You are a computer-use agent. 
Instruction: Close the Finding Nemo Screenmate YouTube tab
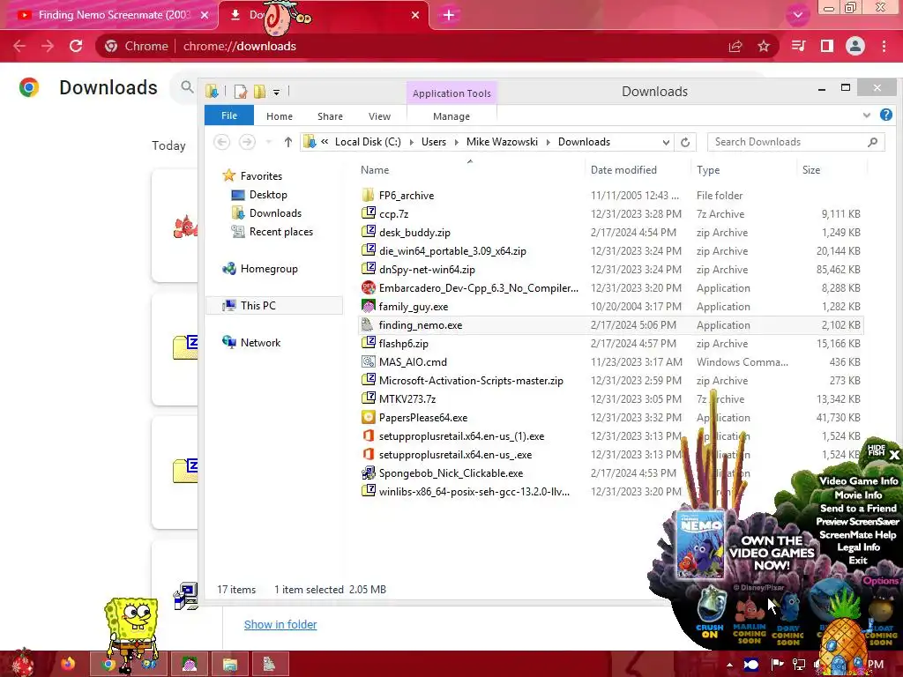pos(205,15)
